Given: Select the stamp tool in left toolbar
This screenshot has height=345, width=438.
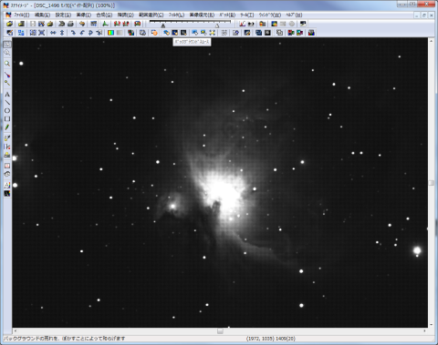Looking at the screenshot, I should click(7, 155).
